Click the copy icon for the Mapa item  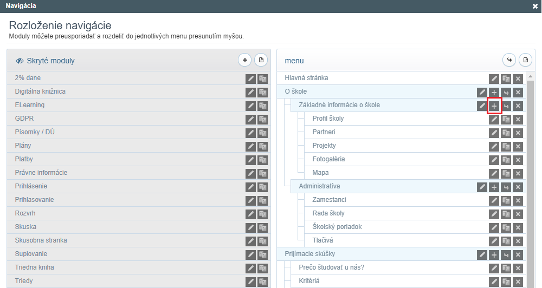pyautogui.click(x=506, y=174)
